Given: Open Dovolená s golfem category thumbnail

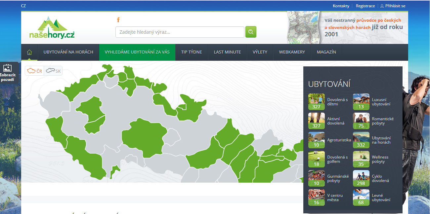Looking at the screenshot, I should [x=316, y=159].
